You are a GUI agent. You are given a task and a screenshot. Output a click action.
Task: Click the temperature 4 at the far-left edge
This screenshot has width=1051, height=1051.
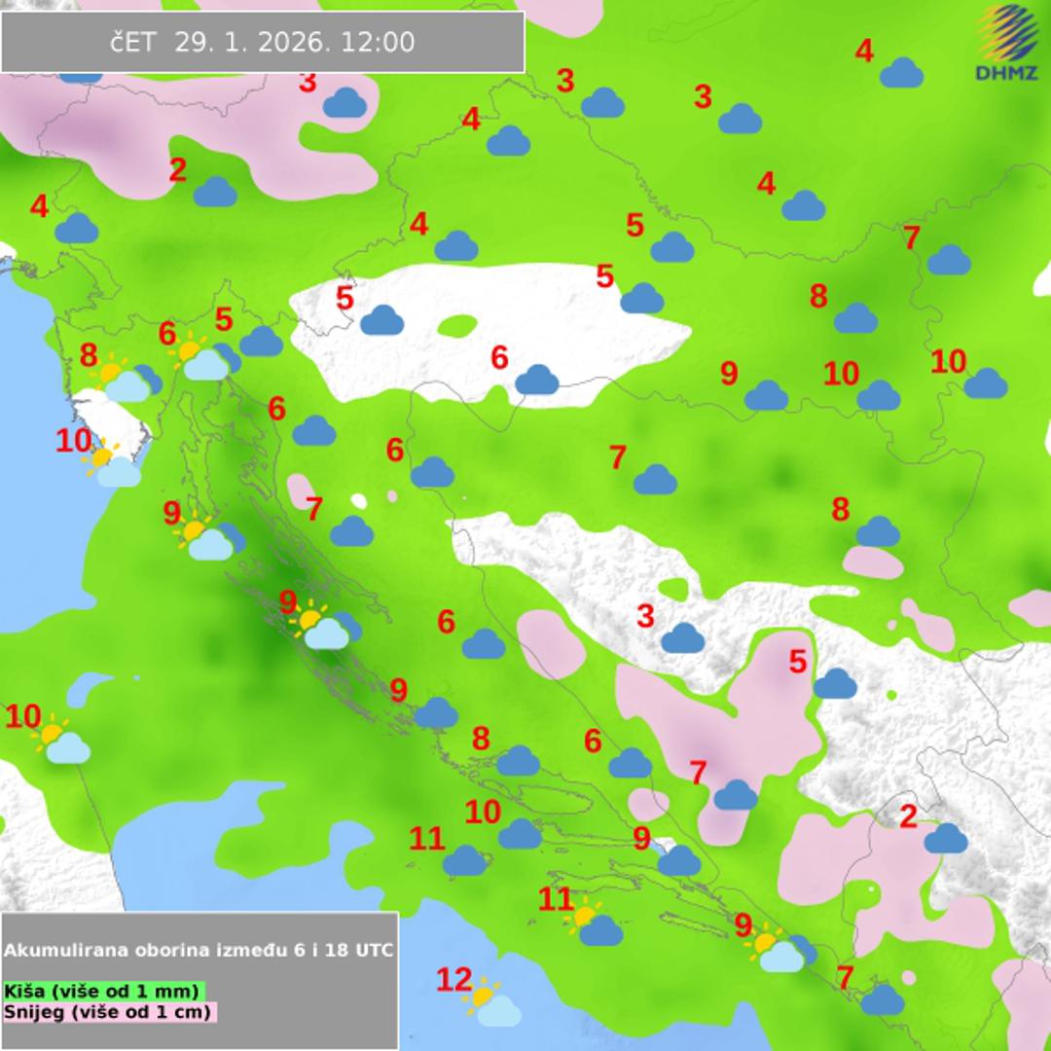tap(39, 206)
